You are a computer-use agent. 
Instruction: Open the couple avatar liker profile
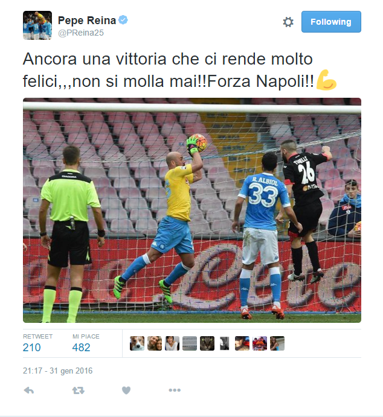click(155, 343)
